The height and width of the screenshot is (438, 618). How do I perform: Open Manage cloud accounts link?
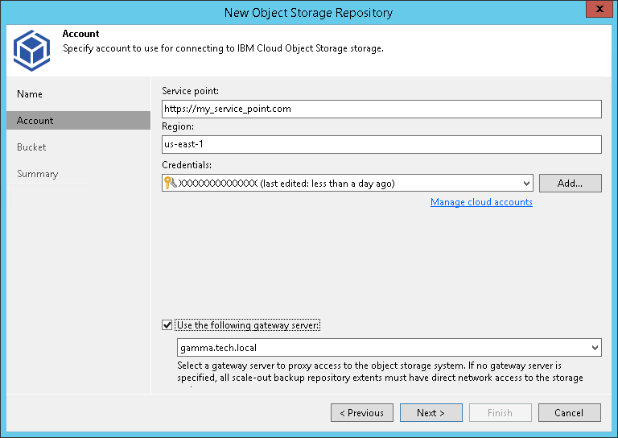coord(481,202)
